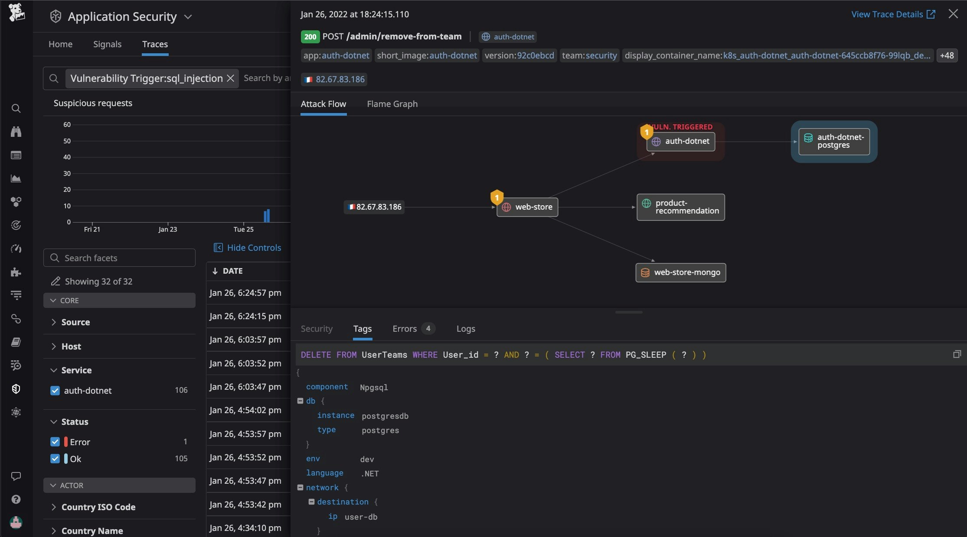967x537 pixels.
Task: Click the puzzle piece integrations icon
Action: pyautogui.click(x=16, y=272)
